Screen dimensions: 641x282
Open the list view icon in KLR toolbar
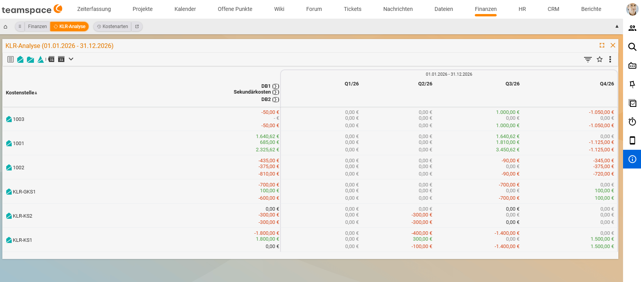tap(11, 59)
